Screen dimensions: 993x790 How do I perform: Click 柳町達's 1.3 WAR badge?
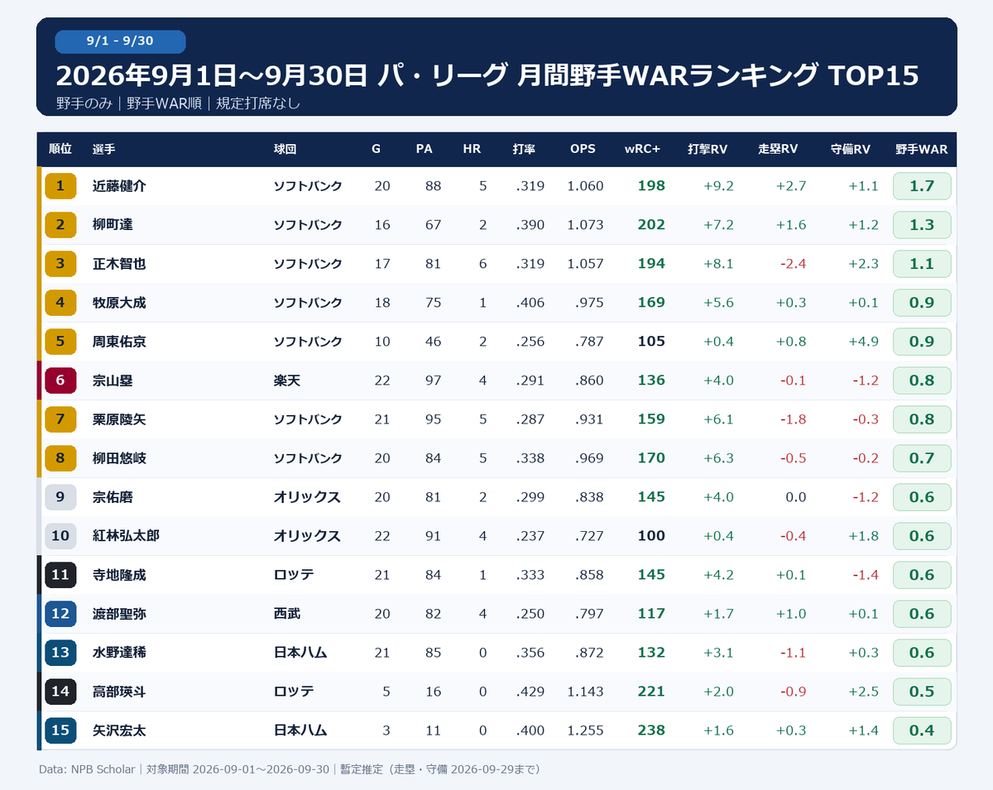[922, 225]
